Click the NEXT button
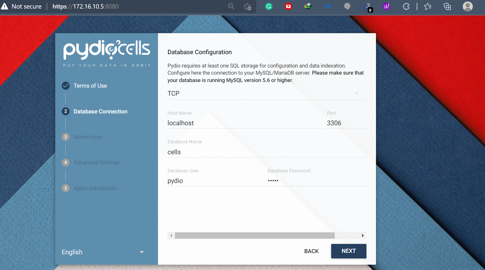The height and width of the screenshot is (270, 485). [x=349, y=251]
